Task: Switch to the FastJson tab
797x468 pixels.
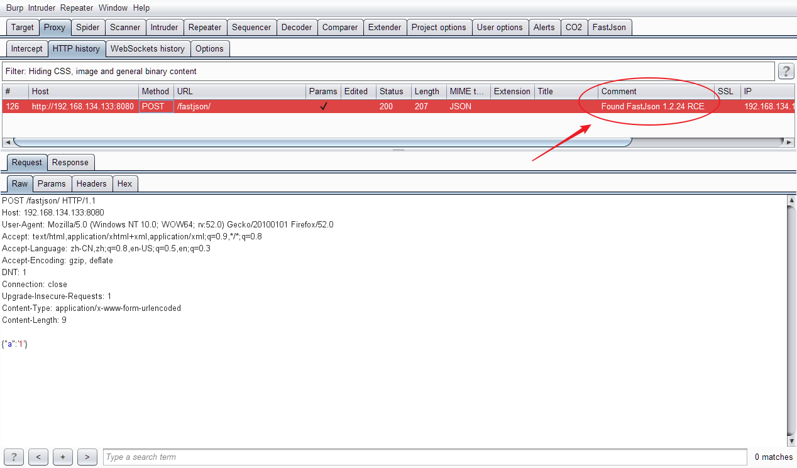Action: (x=609, y=27)
